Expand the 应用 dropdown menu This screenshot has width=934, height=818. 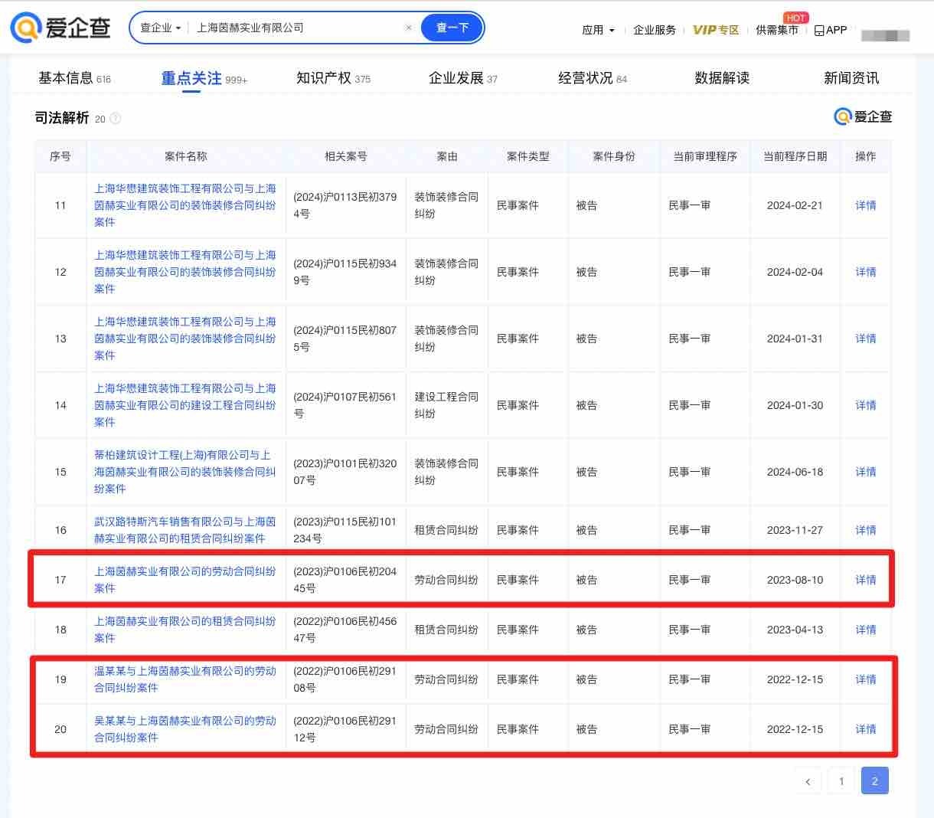click(x=598, y=30)
